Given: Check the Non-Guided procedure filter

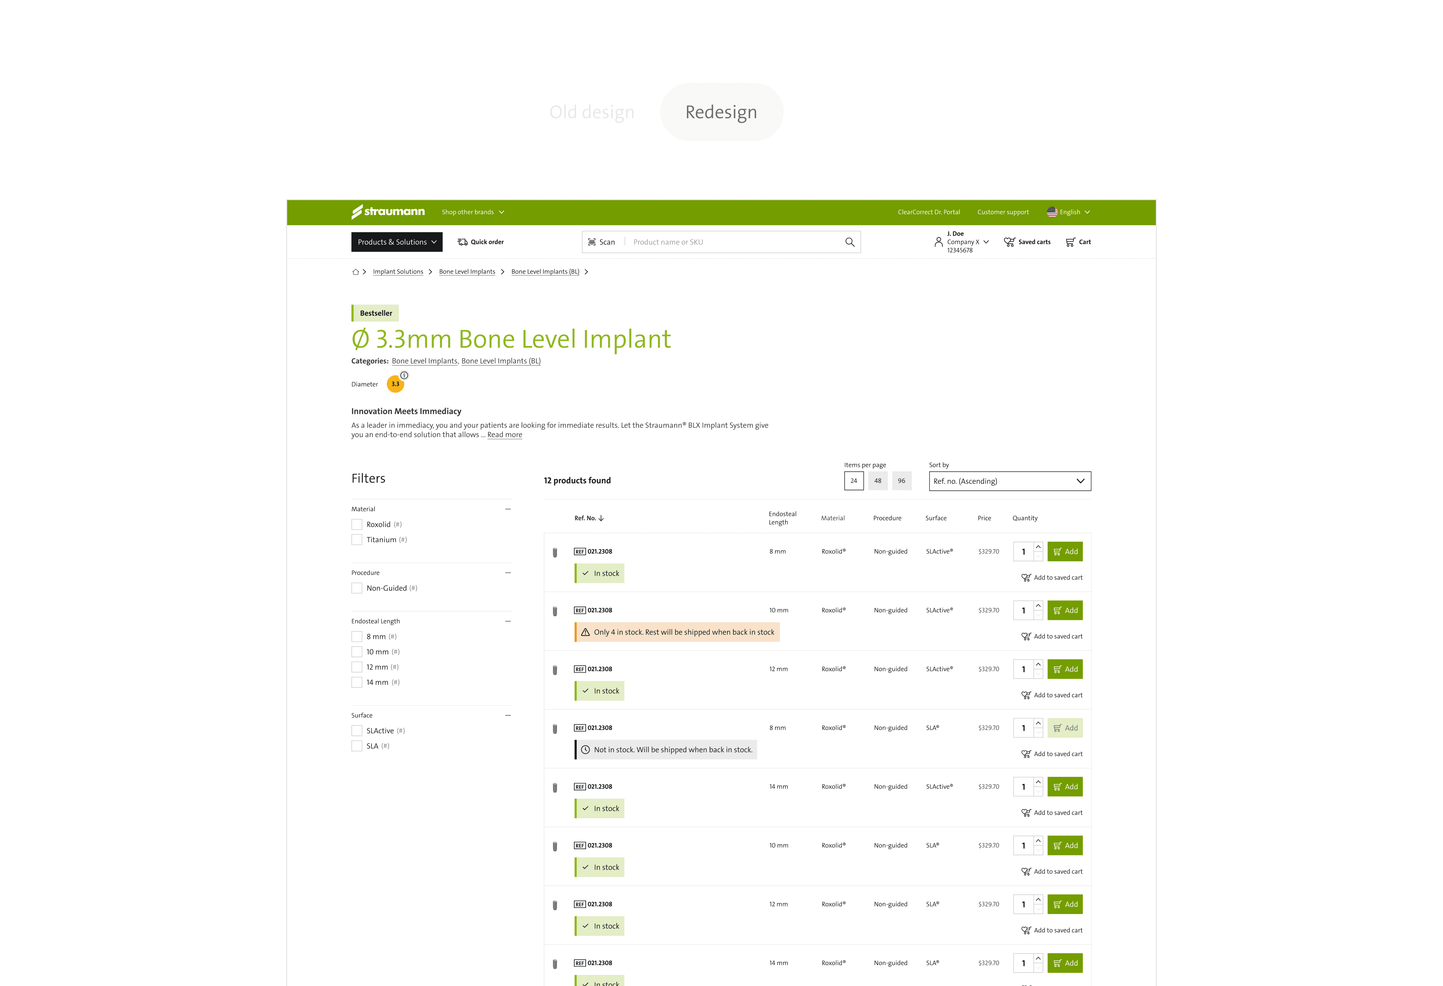Looking at the screenshot, I should (357, 588).
